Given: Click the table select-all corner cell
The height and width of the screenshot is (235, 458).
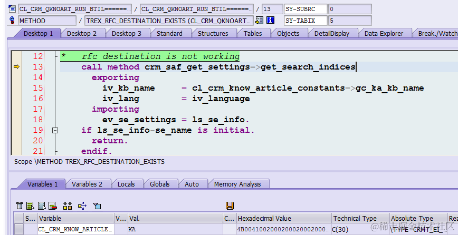Looking at the screenshot, I should [x=19, y=218].
